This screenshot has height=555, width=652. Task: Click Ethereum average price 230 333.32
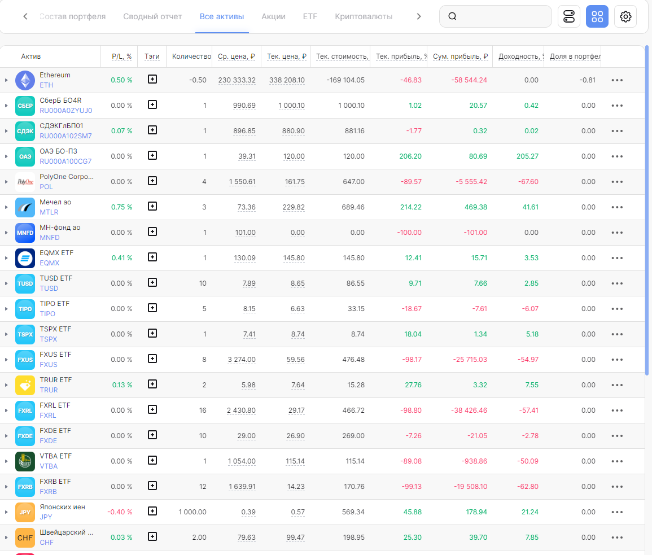(237, 80)
